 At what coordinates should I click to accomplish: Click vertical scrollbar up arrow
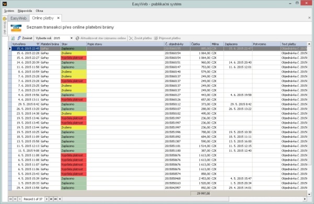pos(309,44)
